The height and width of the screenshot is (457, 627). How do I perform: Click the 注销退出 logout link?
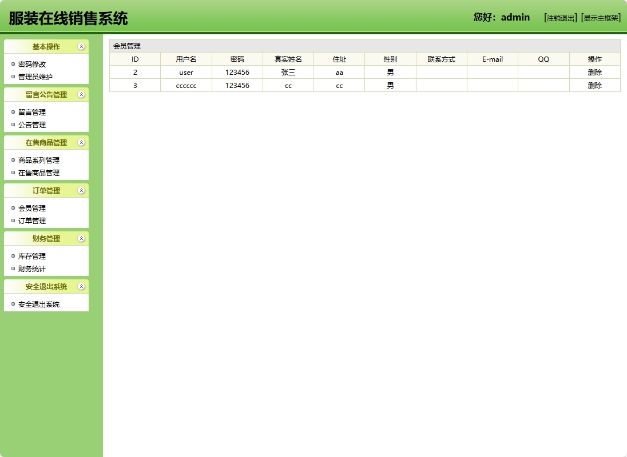coord(561,18)
